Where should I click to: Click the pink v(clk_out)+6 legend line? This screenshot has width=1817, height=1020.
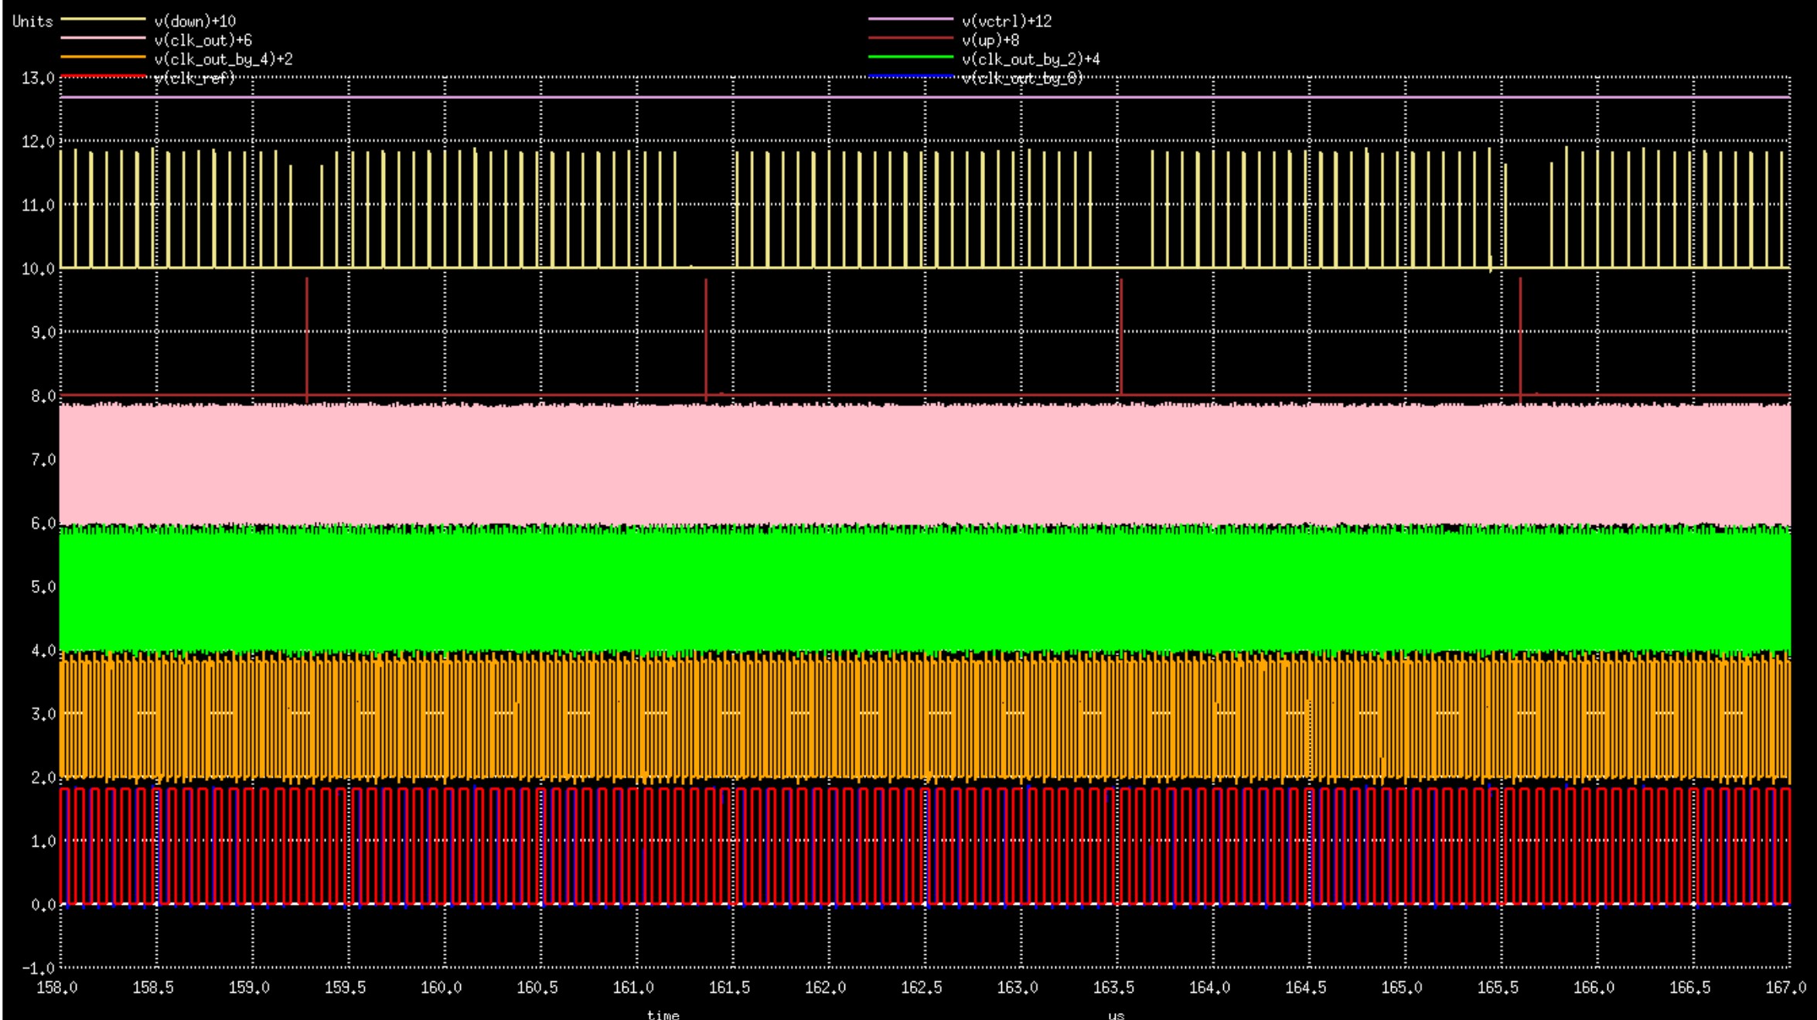[x=103, y=38]
